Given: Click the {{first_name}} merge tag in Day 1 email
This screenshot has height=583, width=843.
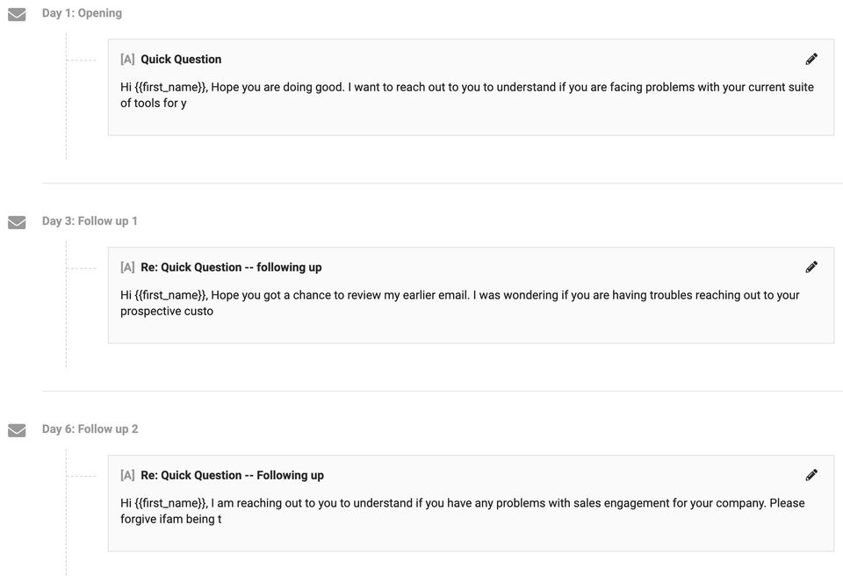Looking at the screenshot, I should coord(171,88).
